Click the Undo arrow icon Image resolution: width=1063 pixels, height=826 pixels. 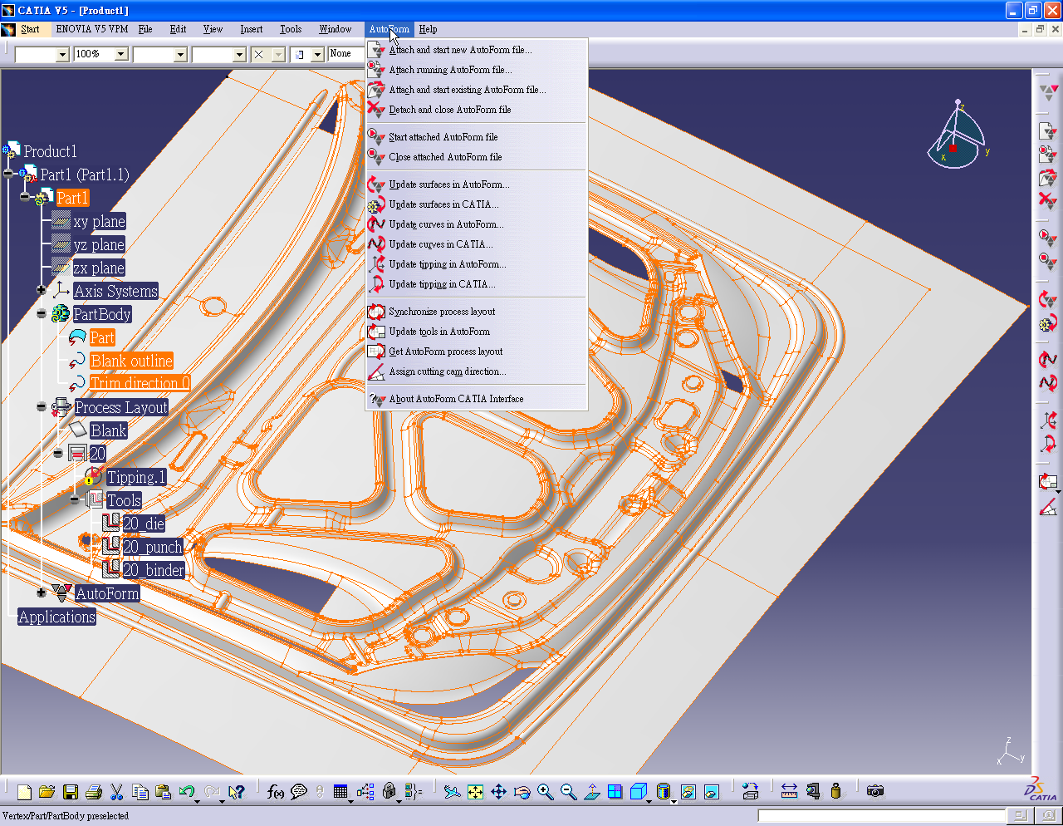187,792
